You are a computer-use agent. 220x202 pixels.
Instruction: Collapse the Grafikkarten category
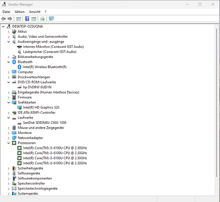[9, 102]
